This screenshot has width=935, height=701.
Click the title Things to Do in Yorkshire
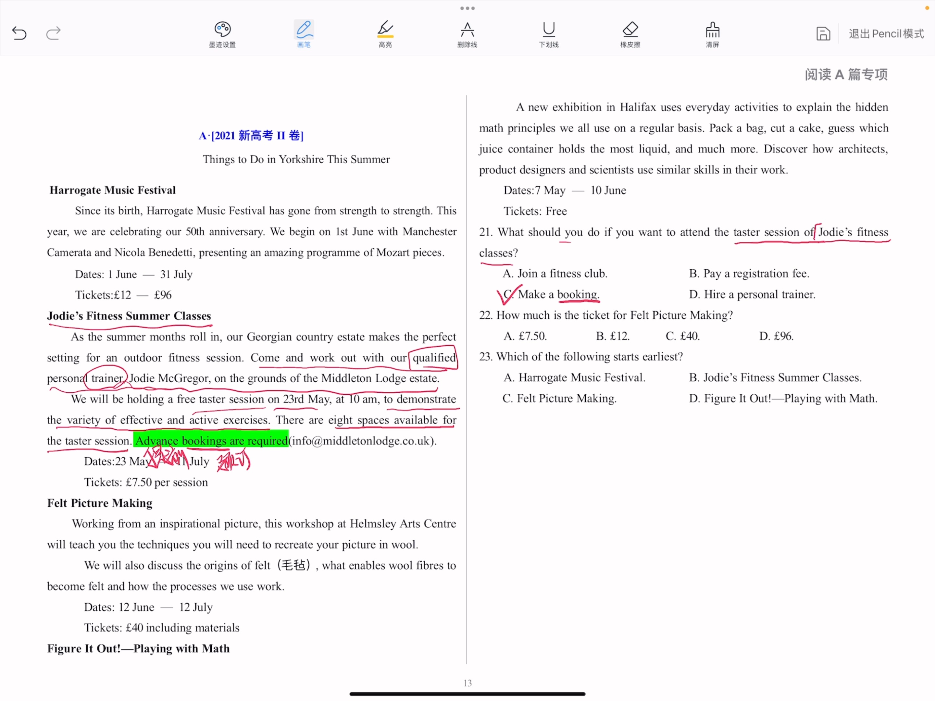coord(296,159)
